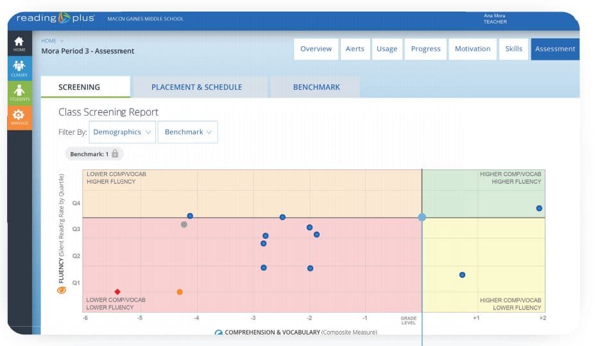600x346 pixels.
Task: Click the Q1 fluency axis label
Action: coord(76,282)
